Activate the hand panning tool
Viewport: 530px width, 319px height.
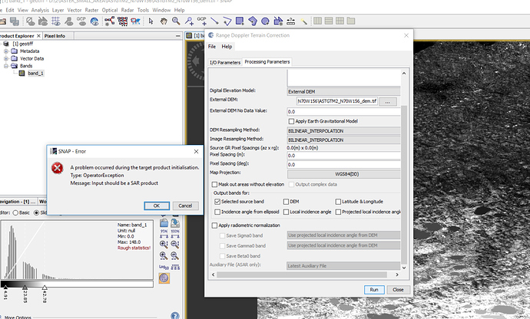click(x=164, y=21)
